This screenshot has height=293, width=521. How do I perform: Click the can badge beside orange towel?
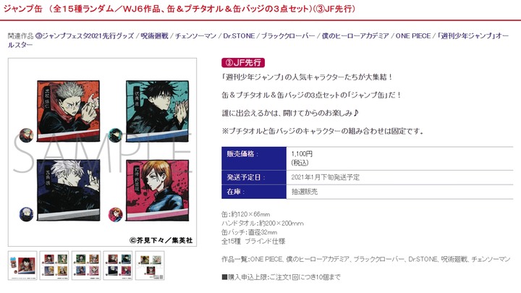(26, 135)
